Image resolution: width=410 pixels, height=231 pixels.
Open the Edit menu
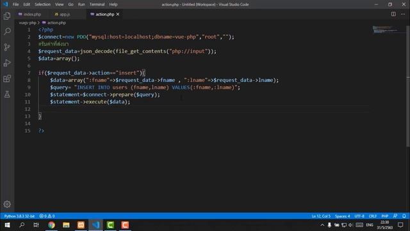coord(26,4)
